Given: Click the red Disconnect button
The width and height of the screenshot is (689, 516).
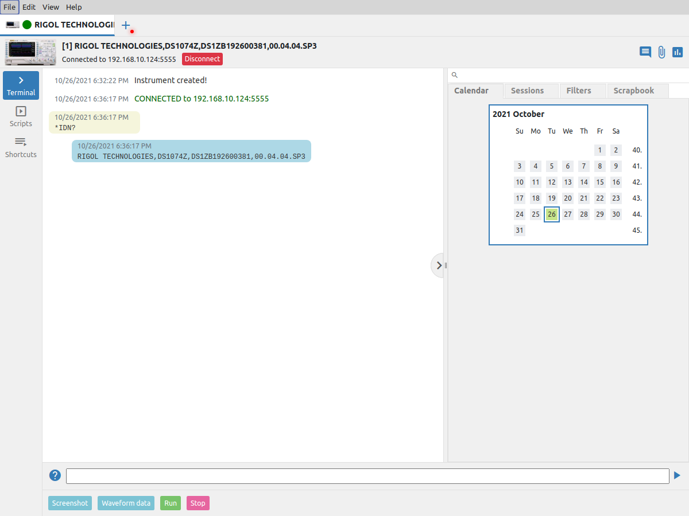Looking at the screenshot, I should (202, 59).
